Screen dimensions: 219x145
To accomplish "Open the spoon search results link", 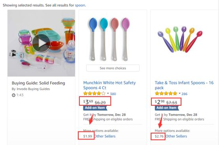I will click(80, 5).
